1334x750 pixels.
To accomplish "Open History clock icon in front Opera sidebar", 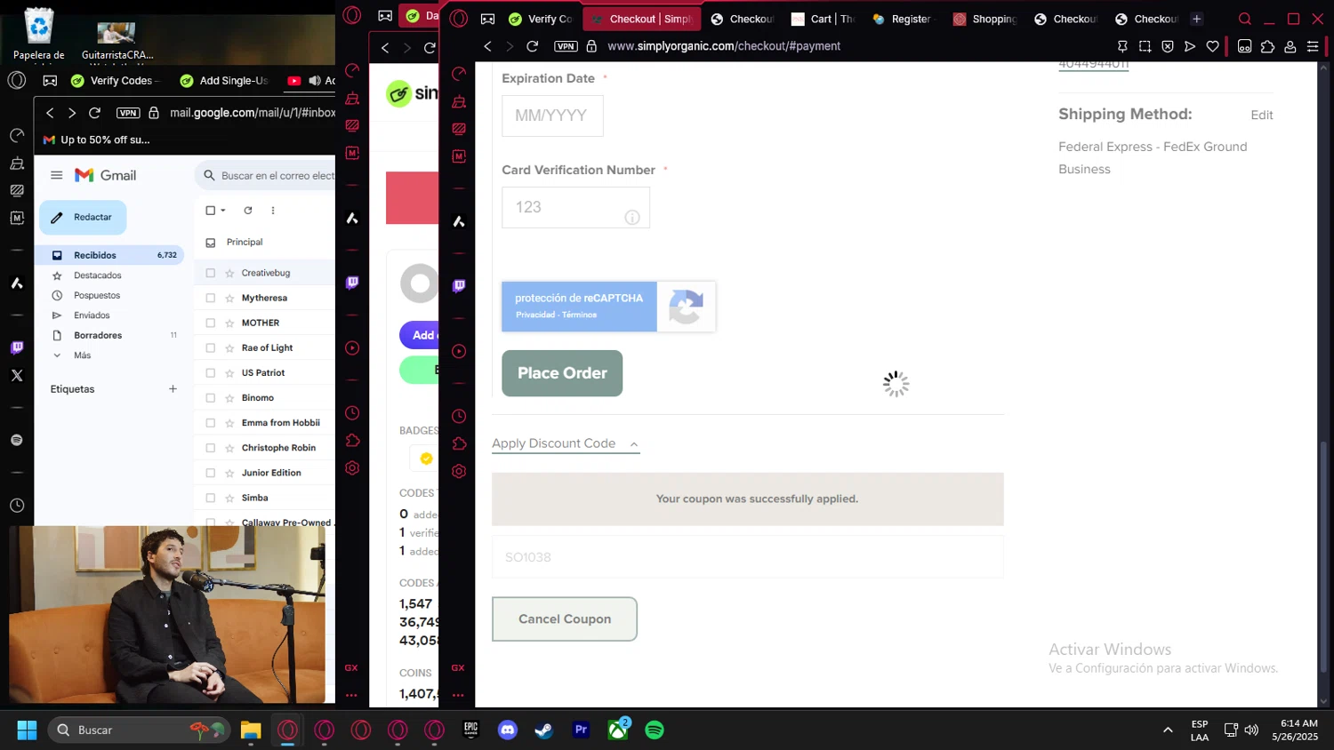I will [x=459, y=416].
